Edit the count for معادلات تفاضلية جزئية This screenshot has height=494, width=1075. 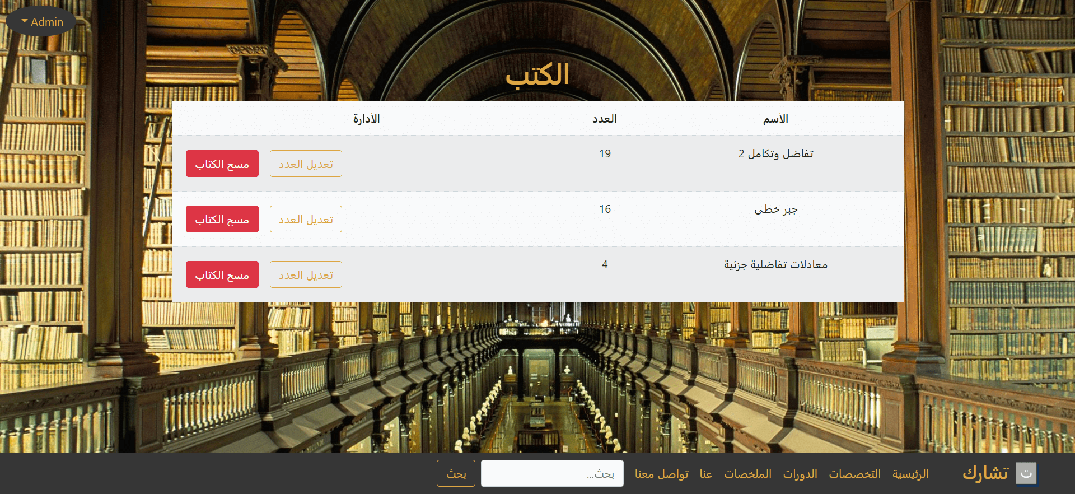(306, 274)
